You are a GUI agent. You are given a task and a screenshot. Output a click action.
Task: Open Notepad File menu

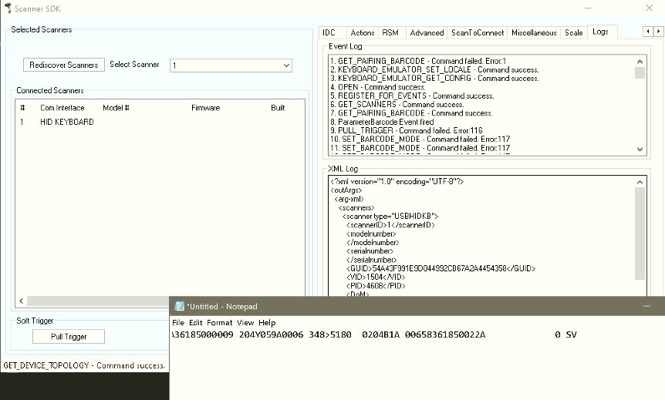pyautogui.click(x=178, y=322)
